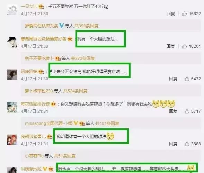The image size is (204, 173).
Task: Click doge emoji after 大胆的想法 comment
Action: click(110, 136)
